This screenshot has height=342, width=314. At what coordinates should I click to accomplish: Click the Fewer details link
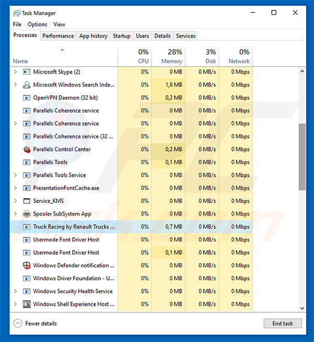click(41, 324)
